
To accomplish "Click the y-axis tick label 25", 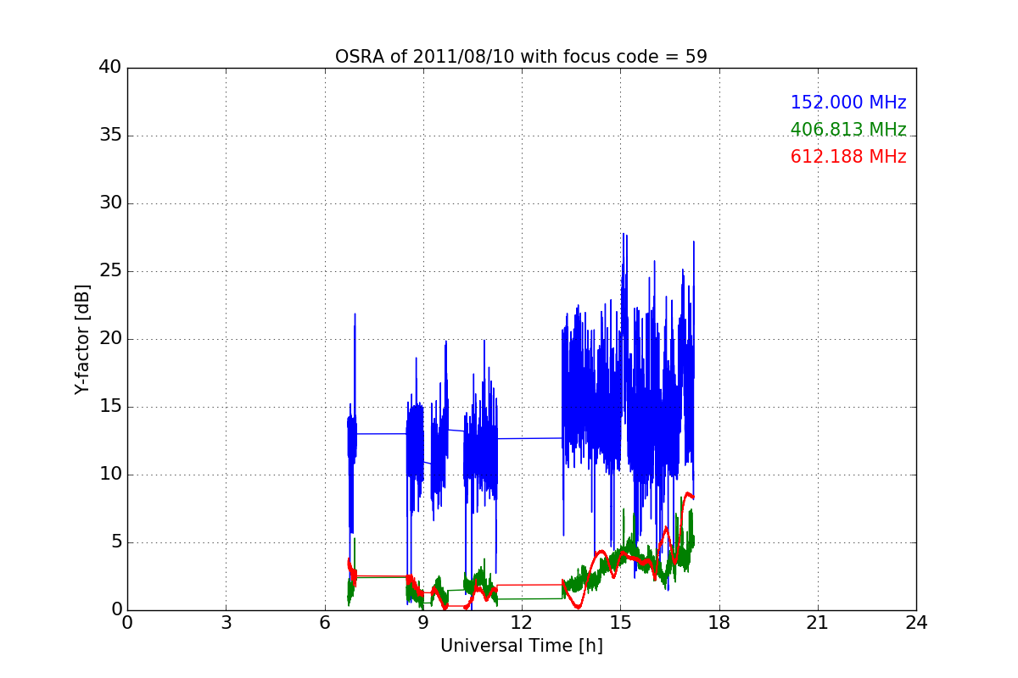I will (110, 271).
